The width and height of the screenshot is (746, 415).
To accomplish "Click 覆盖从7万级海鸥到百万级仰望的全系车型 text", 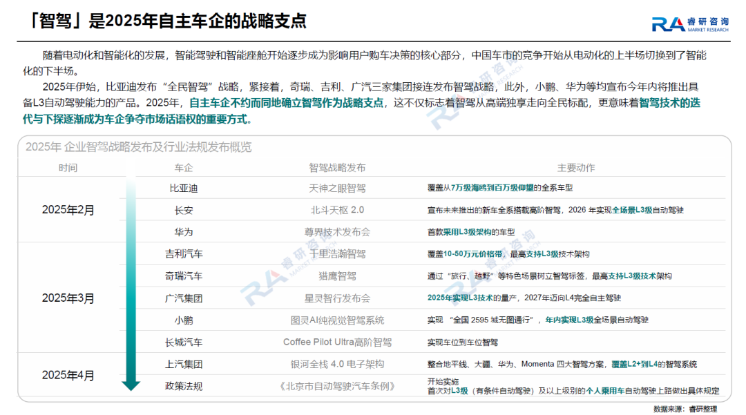I will 499,188.
